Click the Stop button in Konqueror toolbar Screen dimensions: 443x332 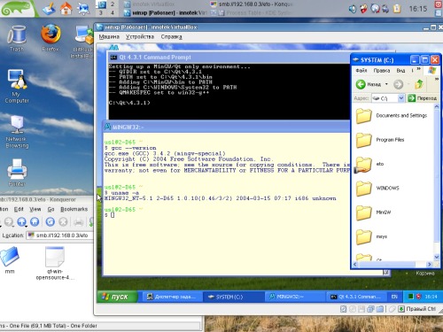click(63, 221)
